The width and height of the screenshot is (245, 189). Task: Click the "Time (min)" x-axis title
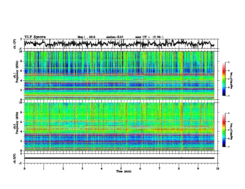124,171
